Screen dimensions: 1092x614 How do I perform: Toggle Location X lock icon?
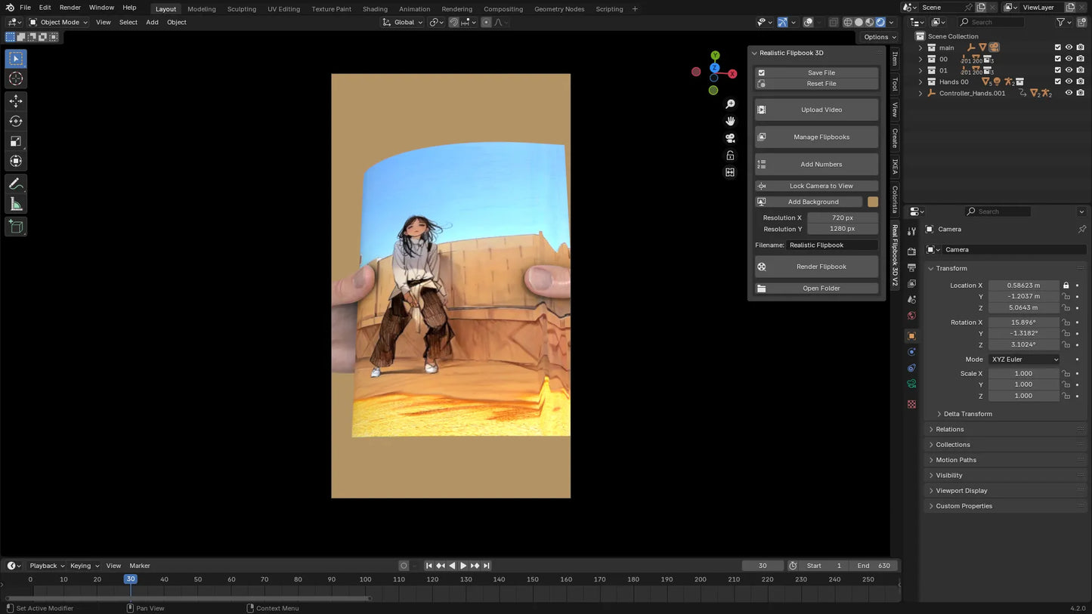pyautogui.click(x=1066, y=285)
